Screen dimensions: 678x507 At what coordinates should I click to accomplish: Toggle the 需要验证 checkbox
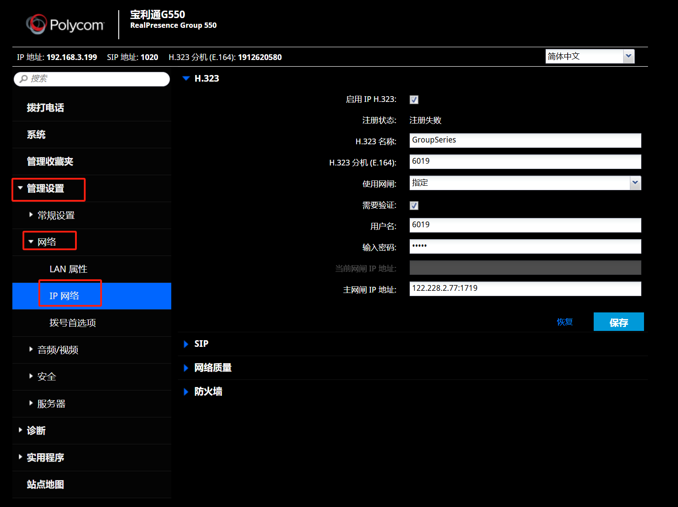tap(414, 206)
